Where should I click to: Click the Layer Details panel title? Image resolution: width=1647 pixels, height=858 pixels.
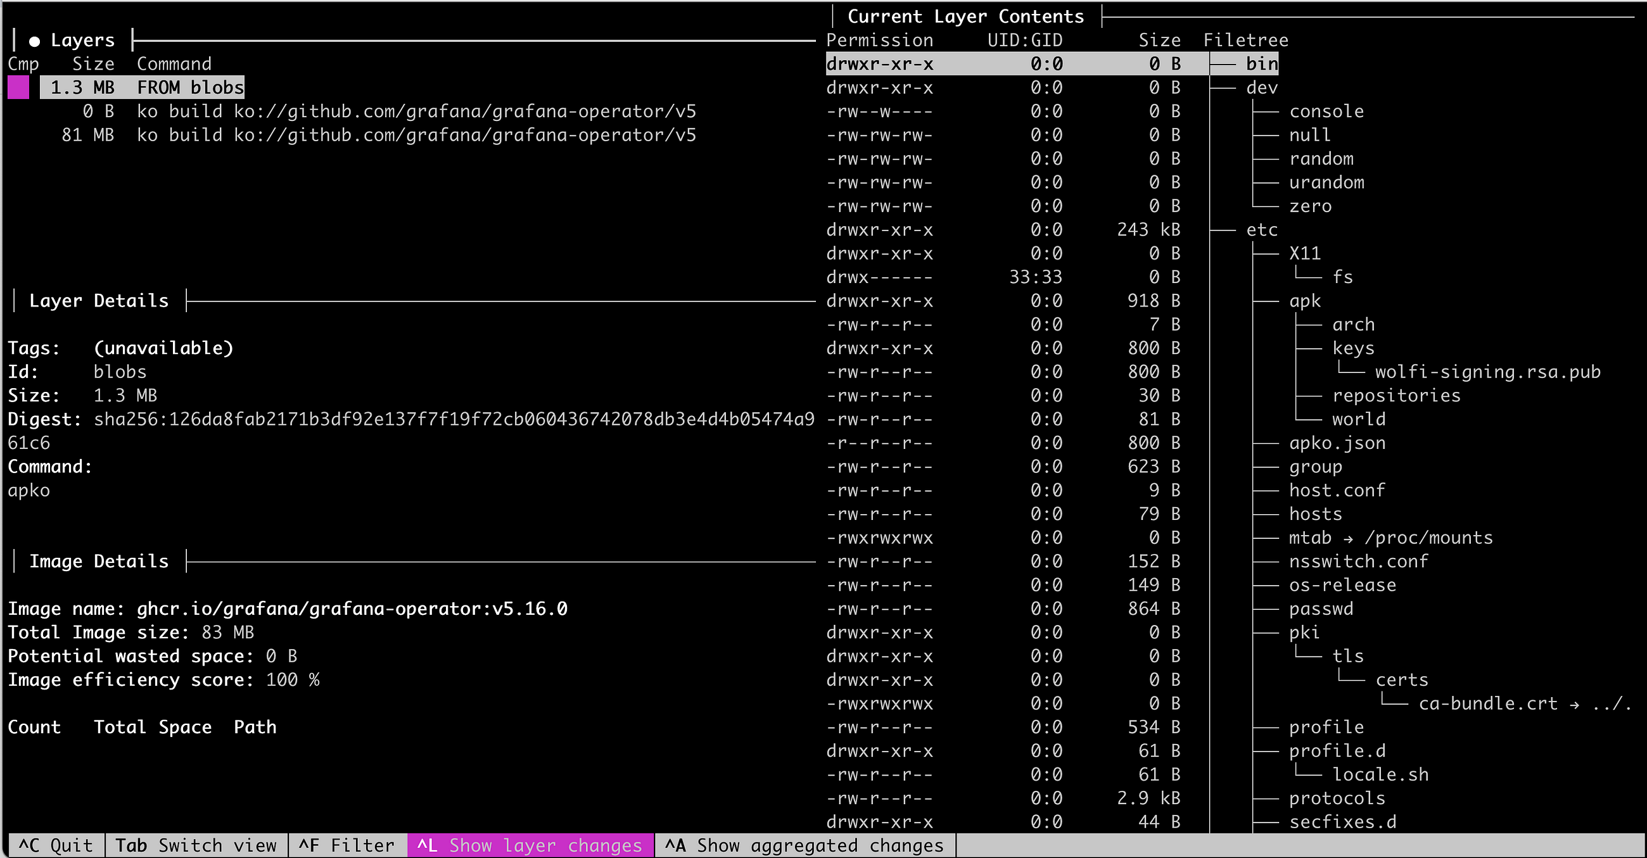98,301
